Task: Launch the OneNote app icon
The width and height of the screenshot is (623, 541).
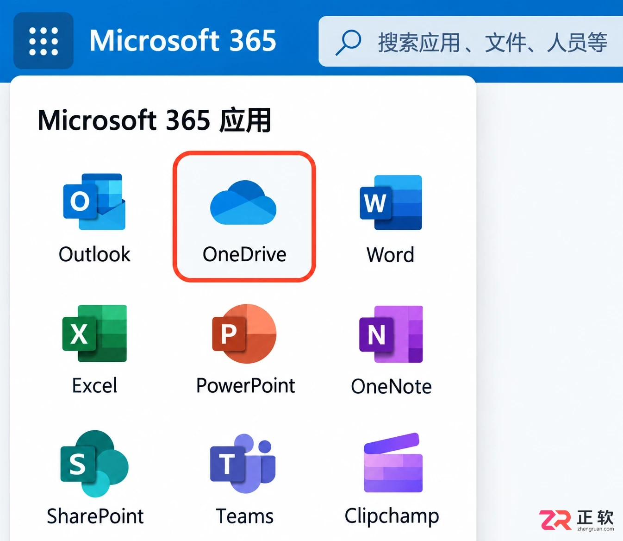Action: point(391,334)
